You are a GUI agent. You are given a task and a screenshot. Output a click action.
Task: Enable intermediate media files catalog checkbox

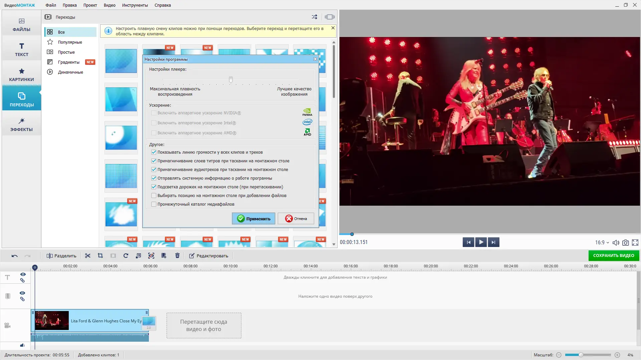point(154,204)
